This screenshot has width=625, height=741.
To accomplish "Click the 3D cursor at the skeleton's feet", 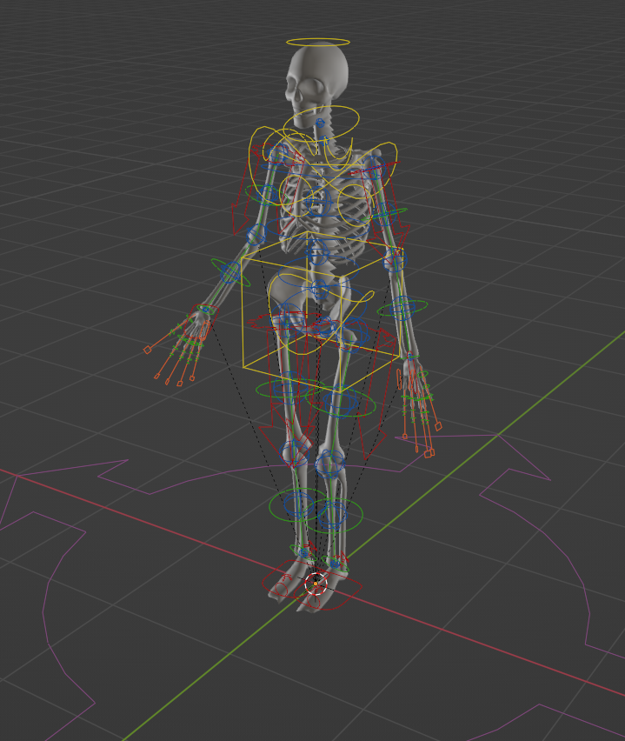I will pyautogui.click(x=316, y=584).
